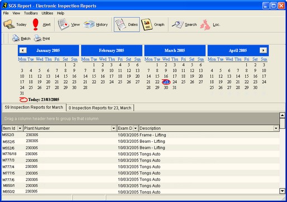Switch to 0 Inspection Reports for 23, March tab
The image size is (287, 202).
pos(100,108)
